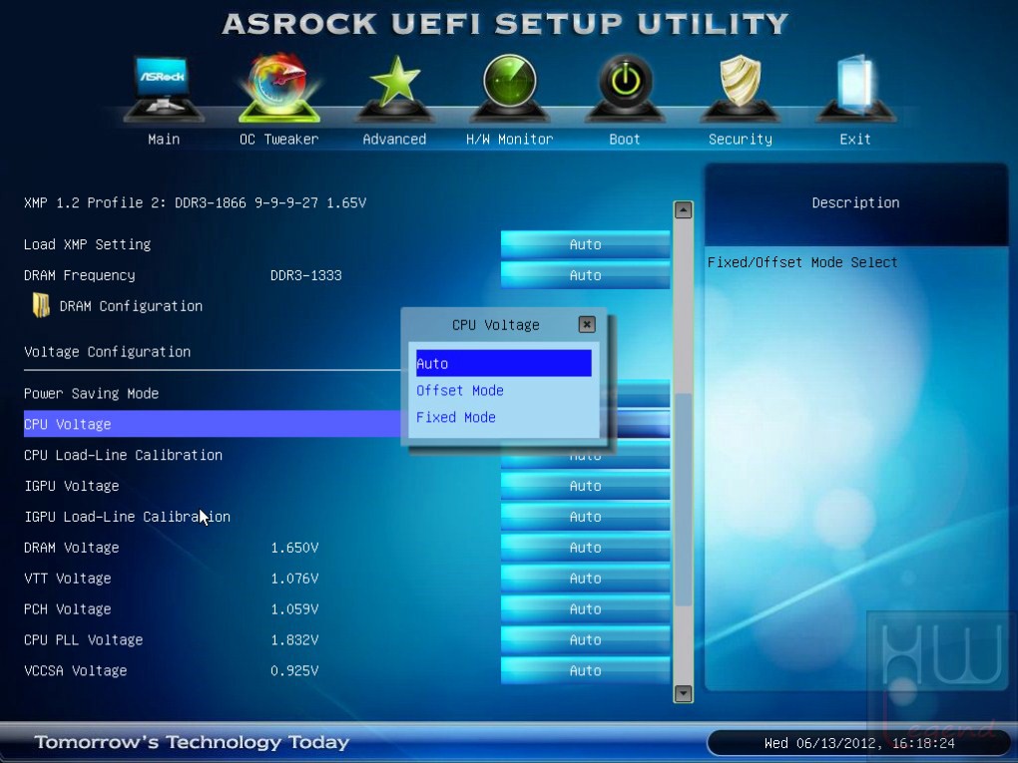Click the Exit door icon
This screenshot has height=763, width=1018.
pyautogui.click(x=855, y=88)
